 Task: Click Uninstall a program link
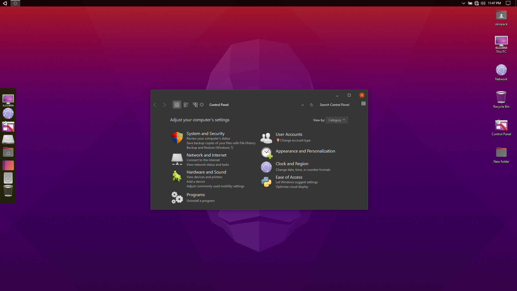[200, 201]
